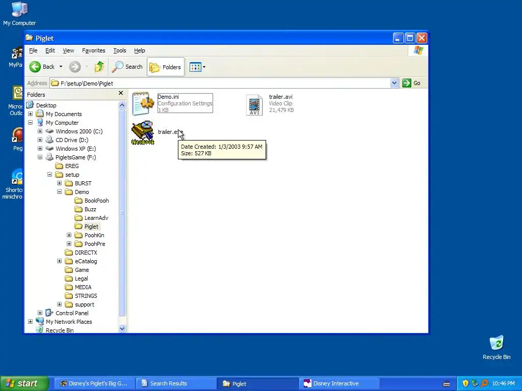The height and width of the screenshot is (391, 522).
Task: Expand Windows XP (E:) drive node
Action: pyautogui.click(x=40, y=149)
